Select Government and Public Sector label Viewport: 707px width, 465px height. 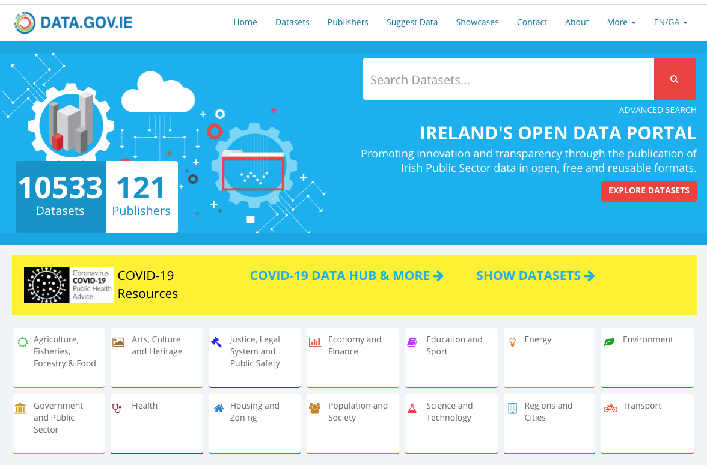click(x=58, y=418)
